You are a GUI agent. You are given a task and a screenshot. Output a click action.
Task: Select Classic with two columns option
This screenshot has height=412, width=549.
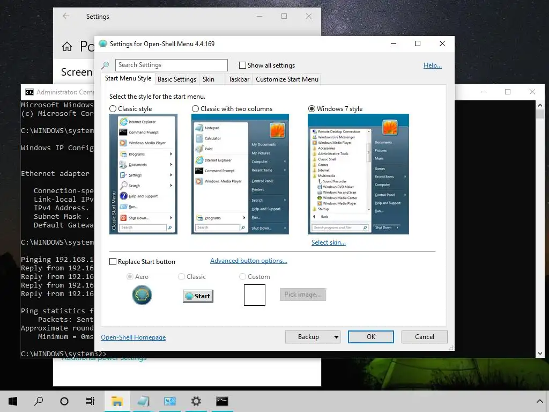195,108
